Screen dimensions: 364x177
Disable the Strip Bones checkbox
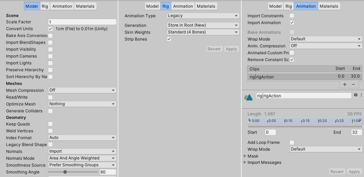point(169,39)
